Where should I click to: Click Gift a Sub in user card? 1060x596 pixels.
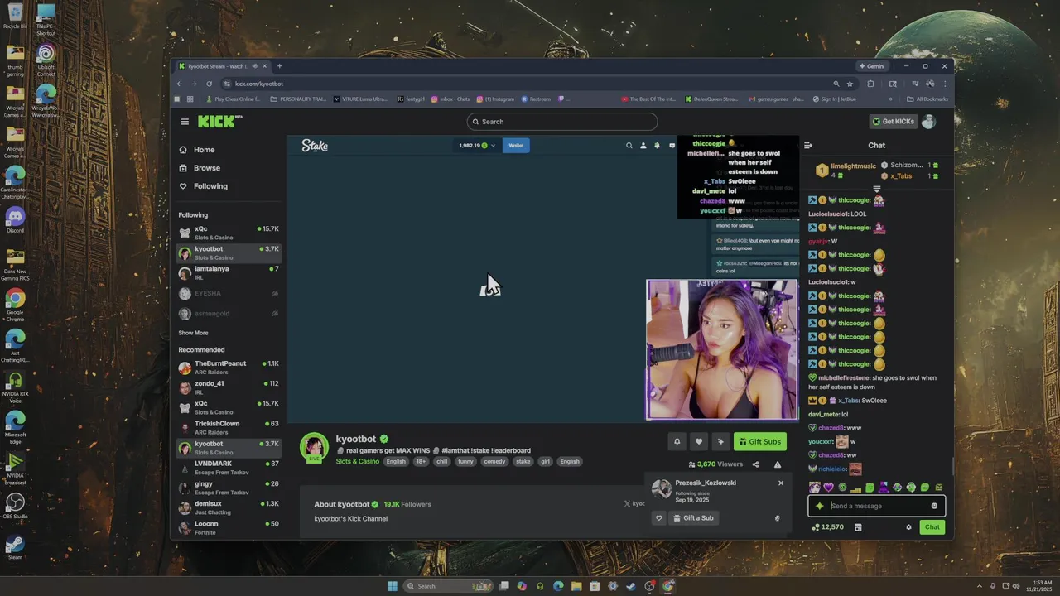click(x=693, y=518)
